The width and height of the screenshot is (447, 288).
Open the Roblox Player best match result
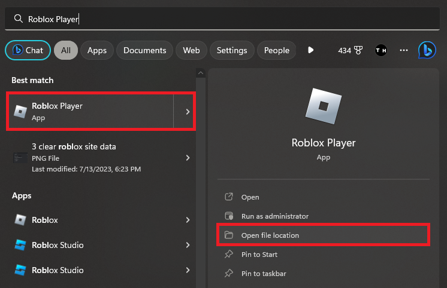coord(91,112)
